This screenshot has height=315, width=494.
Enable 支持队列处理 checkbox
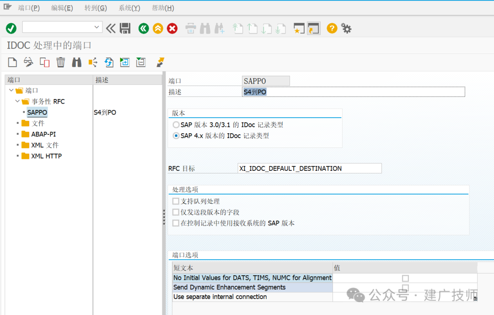coord(176,201)
